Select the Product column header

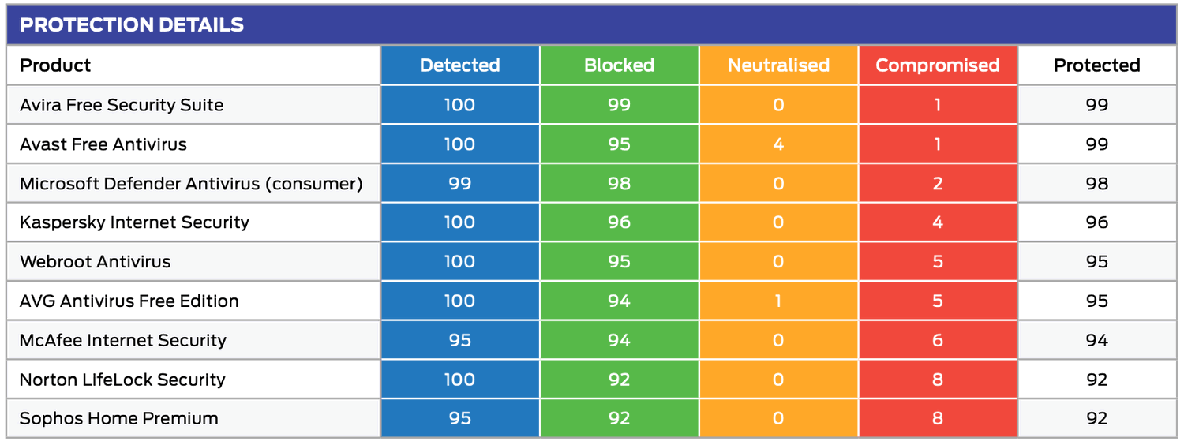[55, 65]
